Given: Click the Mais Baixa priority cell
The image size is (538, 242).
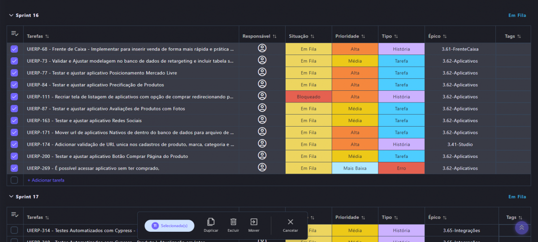Looking at the screenshot, I should click(355, 168).
